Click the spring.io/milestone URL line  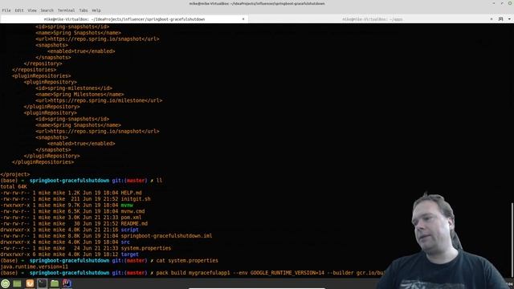click(x=99, y=100)
